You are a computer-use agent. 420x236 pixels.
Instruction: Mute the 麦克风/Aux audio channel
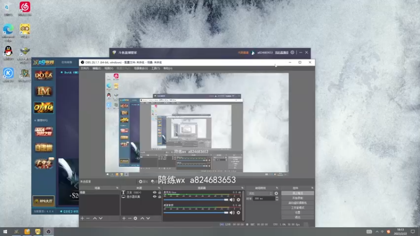(232, 200)
